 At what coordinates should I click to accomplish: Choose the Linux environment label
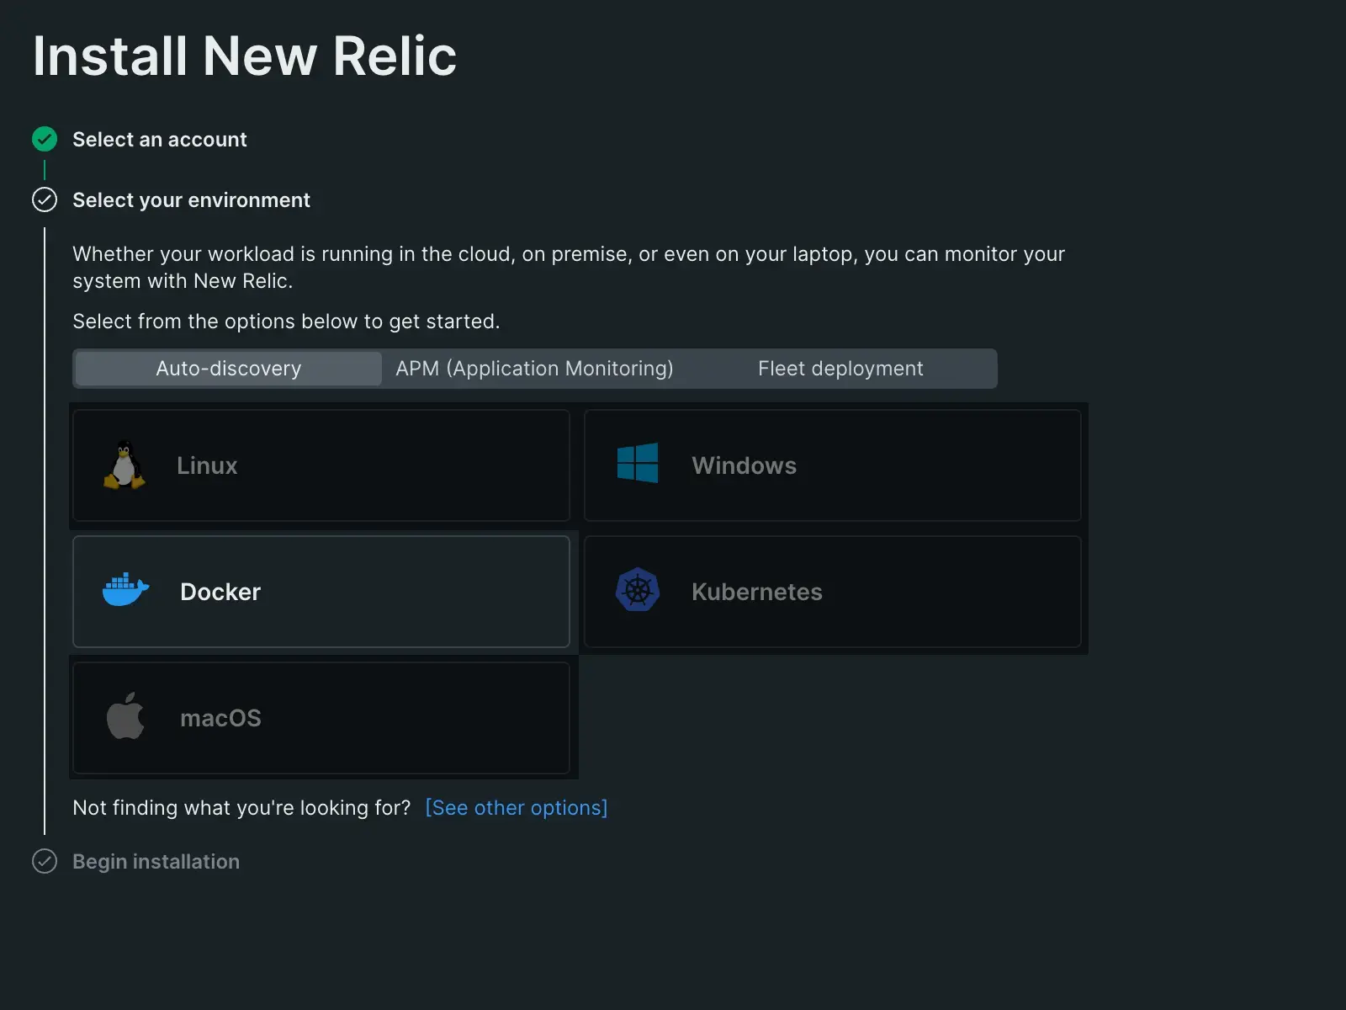207,465
